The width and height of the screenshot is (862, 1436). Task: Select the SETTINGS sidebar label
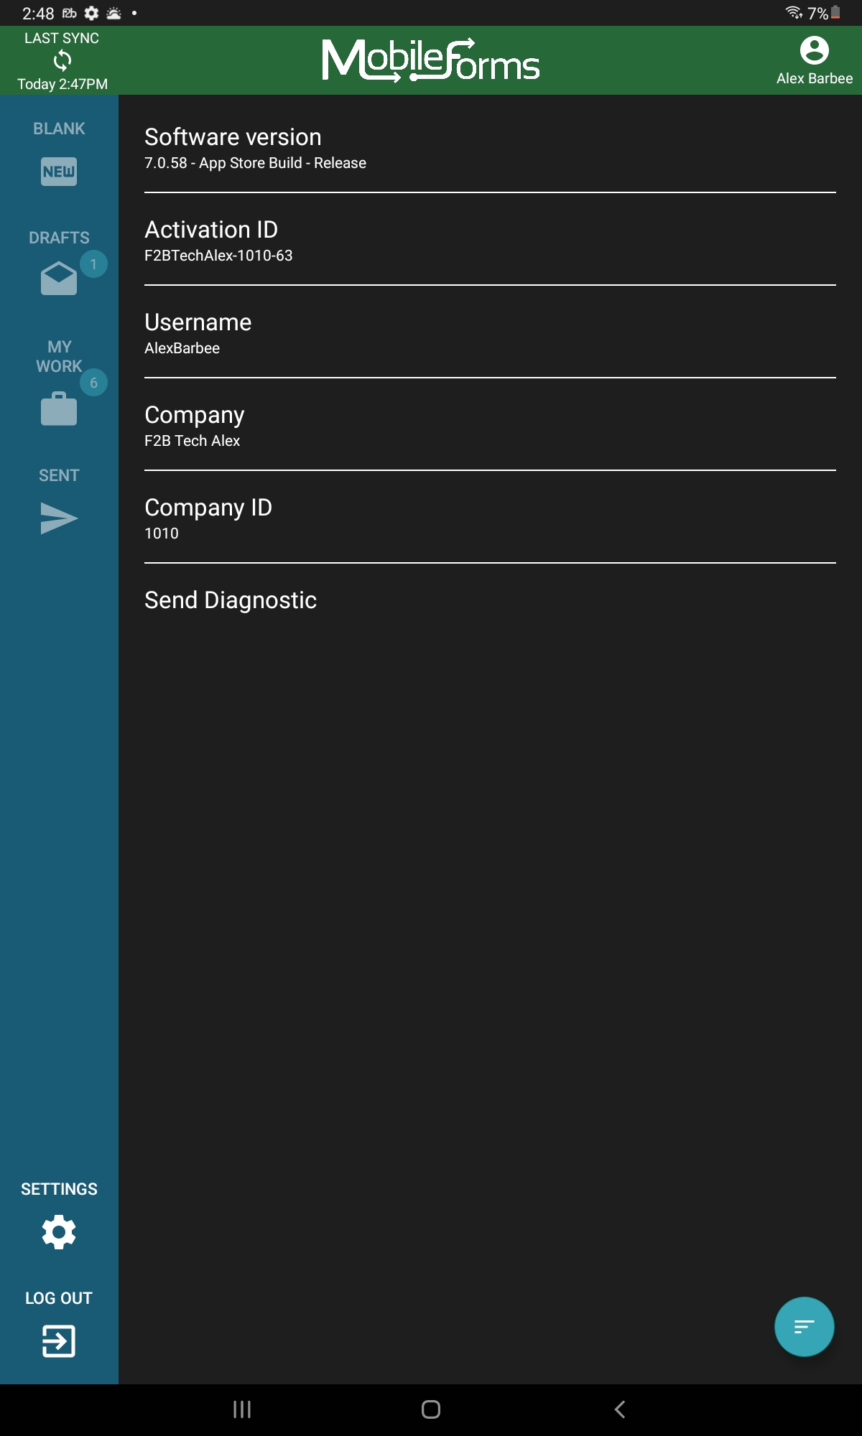coord(59,1189)
